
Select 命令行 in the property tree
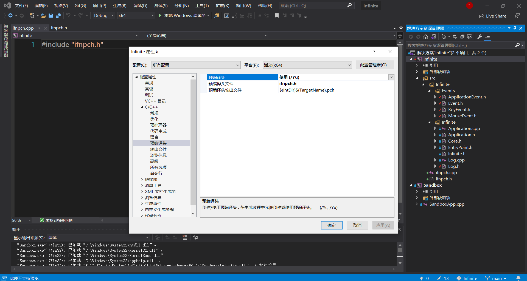pos(156,174)
